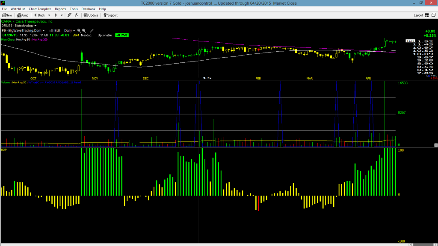Click the Layout label button

[x=418, y=15]
